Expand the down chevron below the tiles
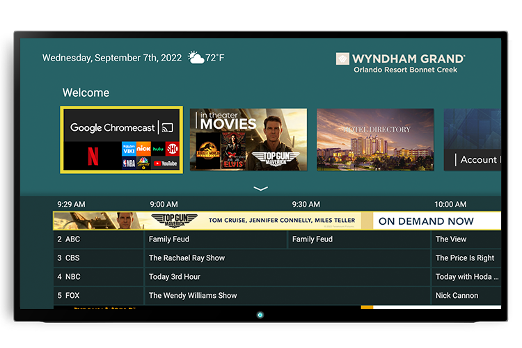Image resolution: width=522 pixels, height=348 pixels. (261, 189)
